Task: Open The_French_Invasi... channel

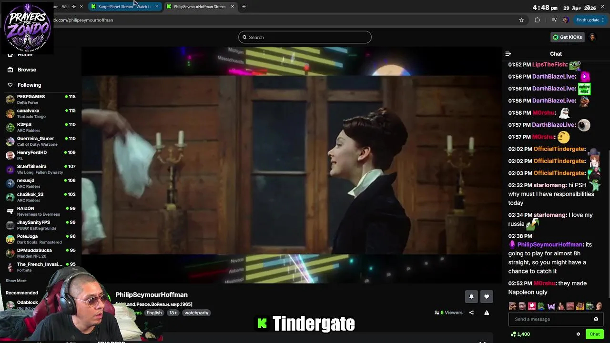Action: click(x=41, y=267)
